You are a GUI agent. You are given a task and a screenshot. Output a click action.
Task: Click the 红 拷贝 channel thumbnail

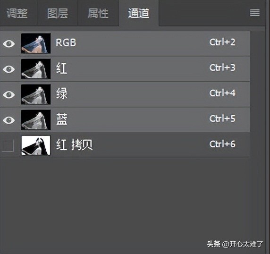pos(36,145)
